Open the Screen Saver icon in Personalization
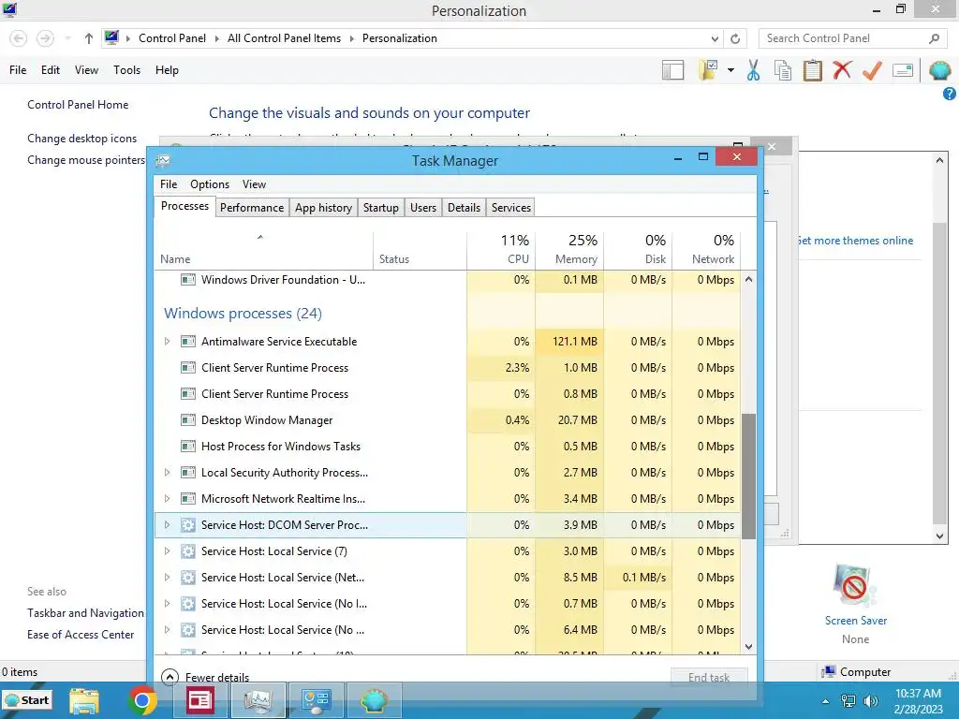Viewport: 959px width, 719px height. pyautogui.click(x=855, y=587)
